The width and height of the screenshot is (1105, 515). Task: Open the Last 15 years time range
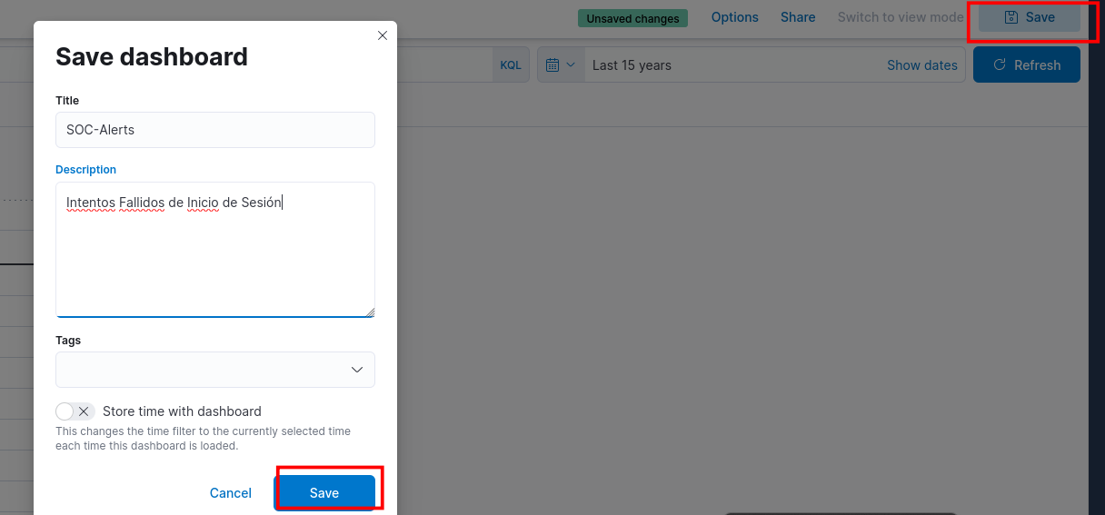[632, 65]
